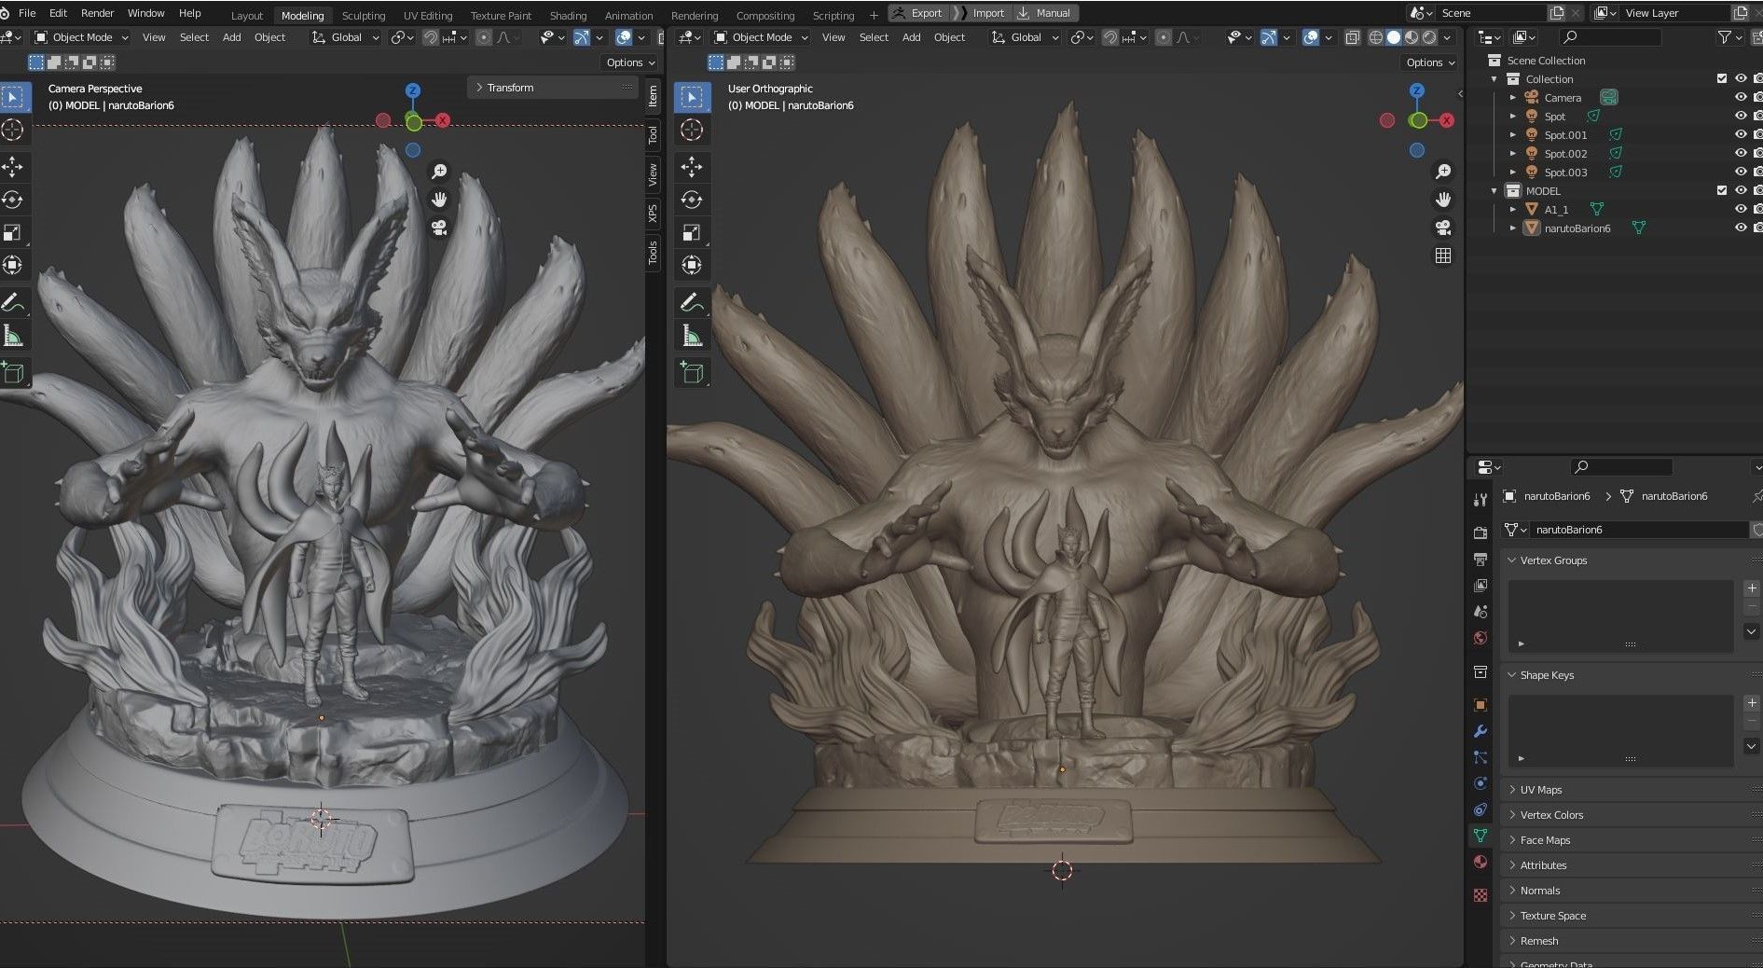1763x968 pixels.
Task: Click the Scene name field
Action: (1491, 13)
